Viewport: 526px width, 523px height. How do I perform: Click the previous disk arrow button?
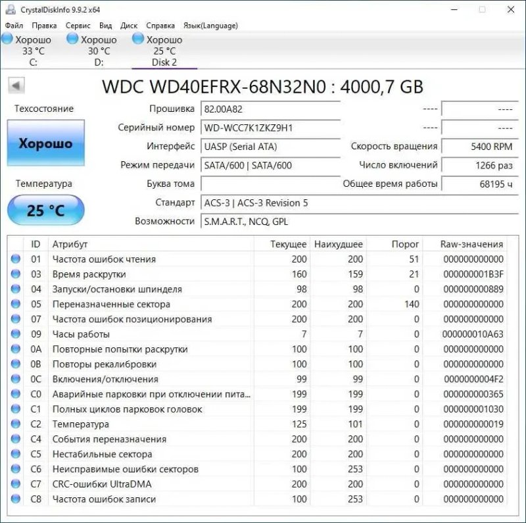(x=16, y=86)
